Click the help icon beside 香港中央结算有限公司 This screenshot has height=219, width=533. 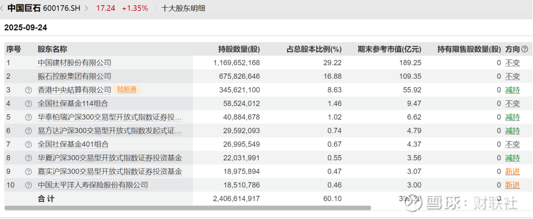tap(28, 90)
